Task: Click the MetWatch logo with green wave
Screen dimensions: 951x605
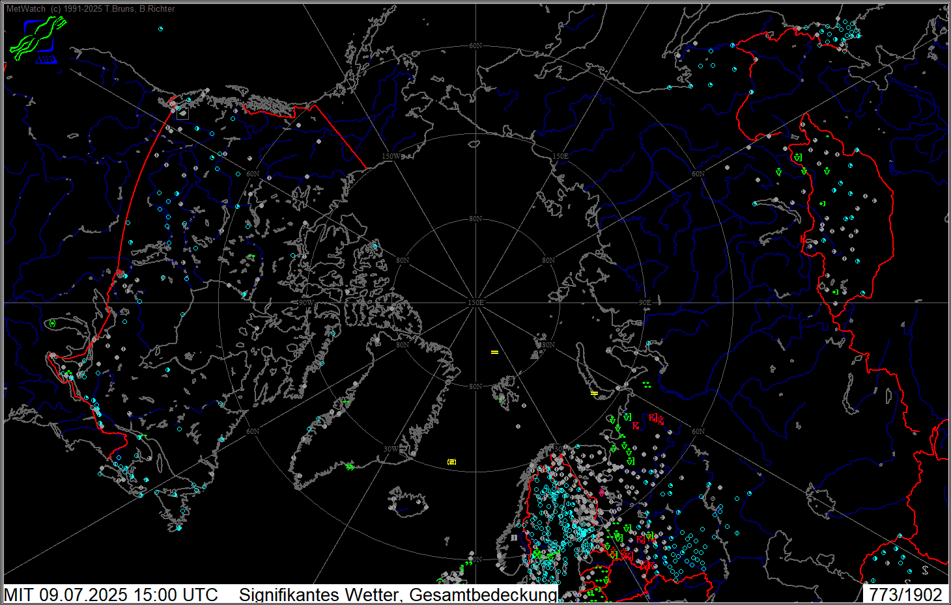Action: coord(38,38)
